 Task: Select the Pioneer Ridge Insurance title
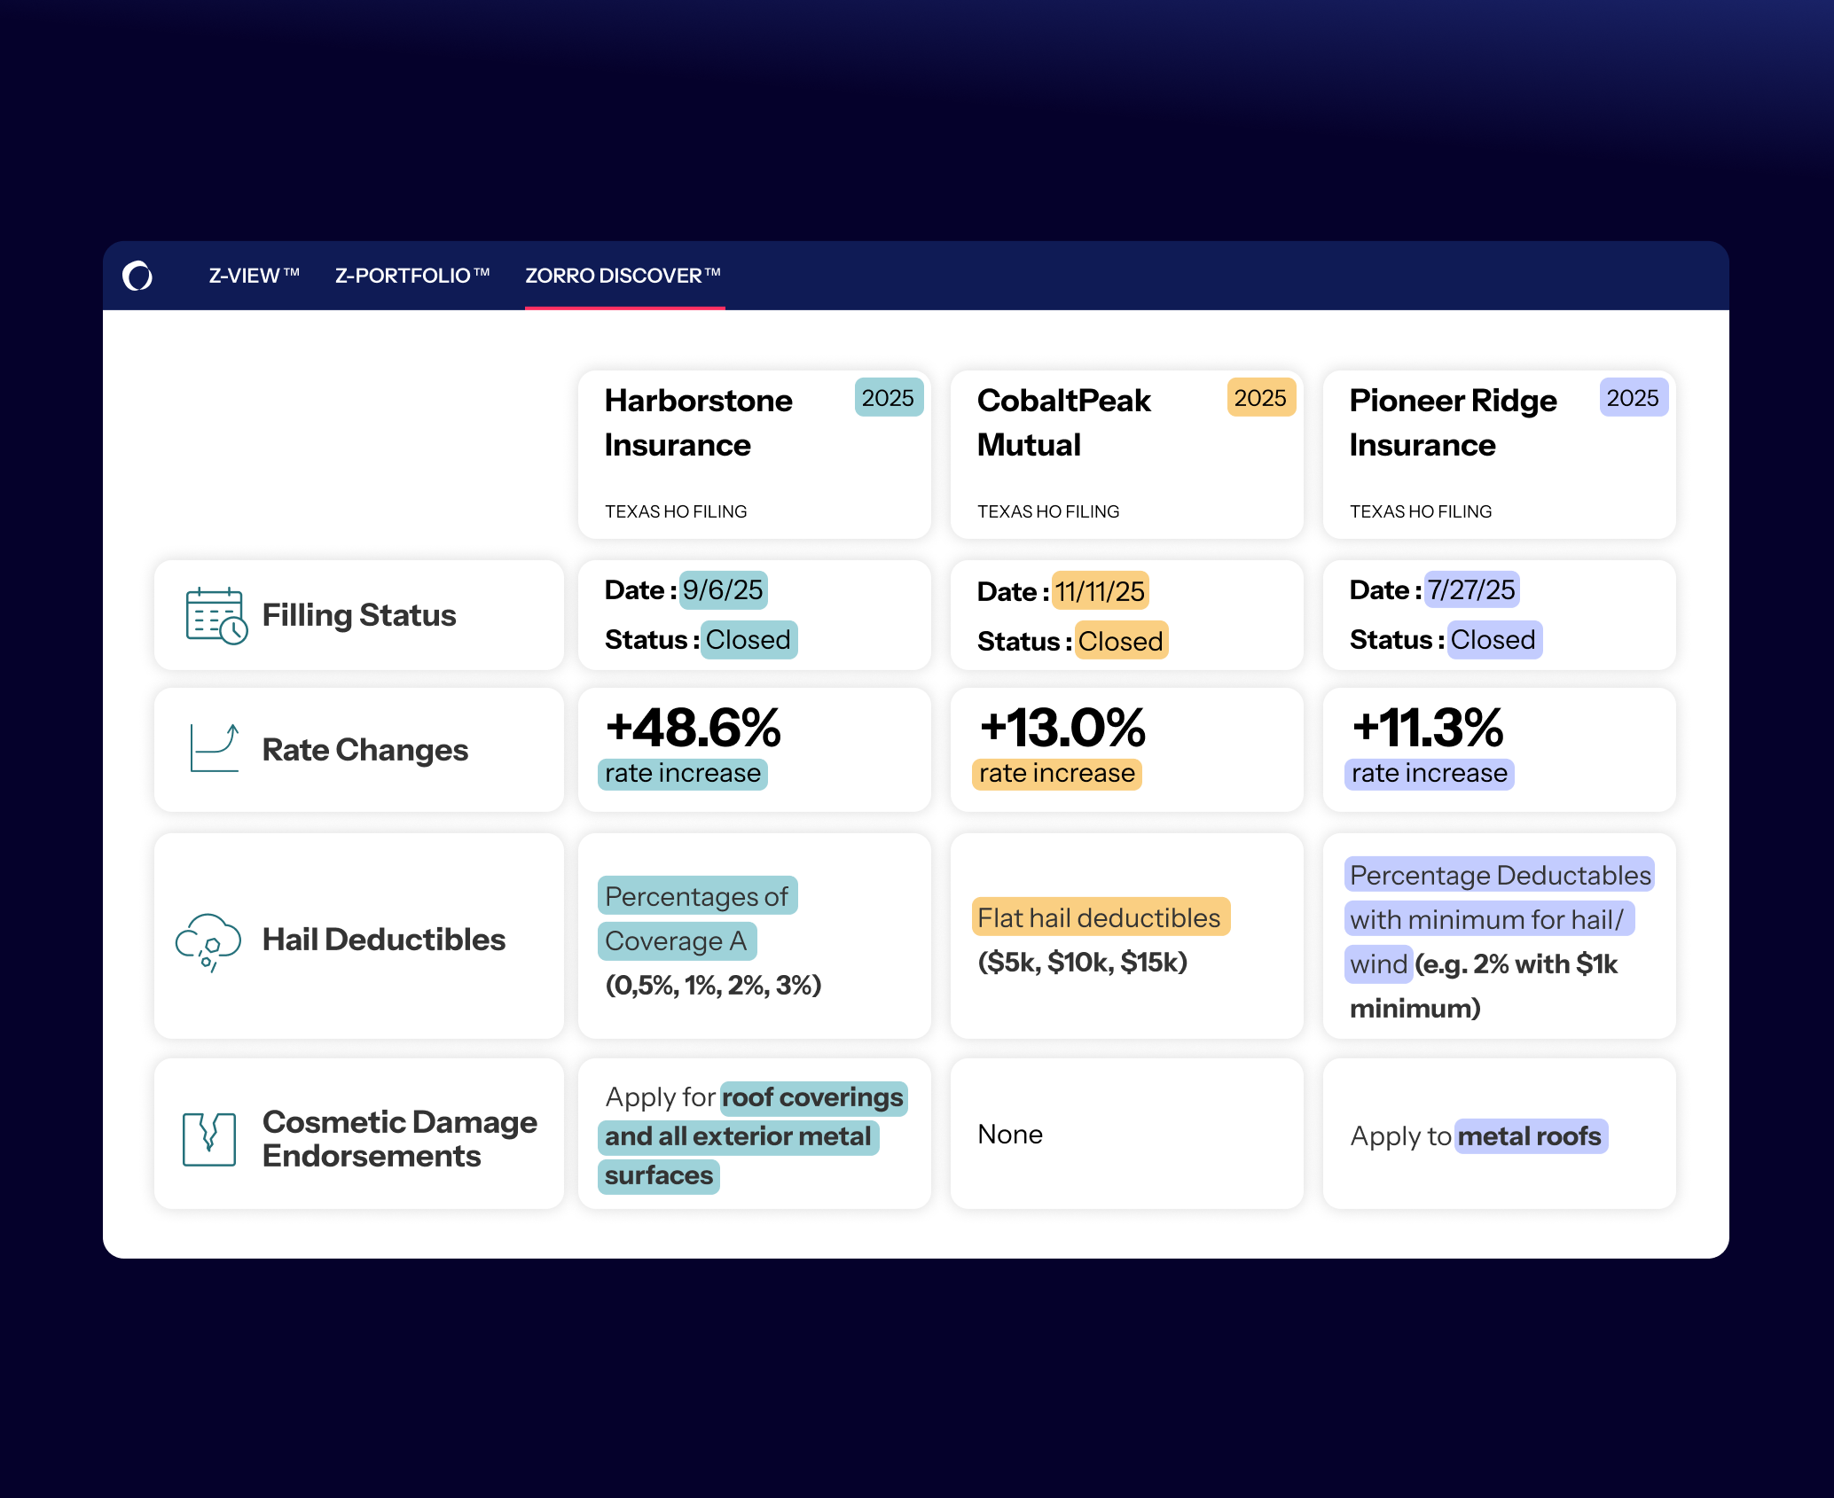point(1453,422)
